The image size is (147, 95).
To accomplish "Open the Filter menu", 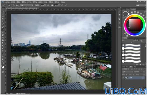I will tap(40, 2).
